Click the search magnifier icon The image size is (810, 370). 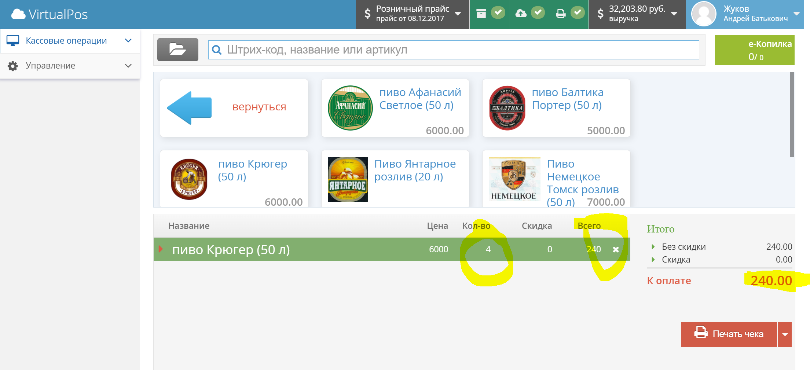point(217,50)
